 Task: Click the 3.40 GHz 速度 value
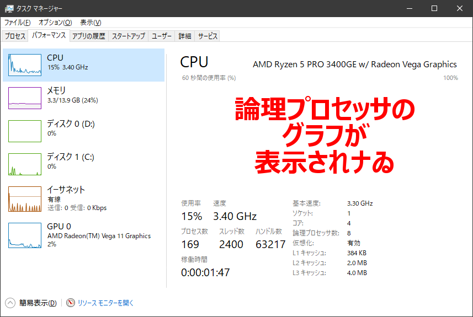(235, 216)
